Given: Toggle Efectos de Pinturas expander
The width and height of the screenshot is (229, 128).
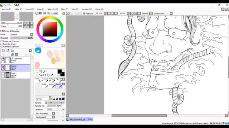Looking at the screenshot, I should coord(1,31).
